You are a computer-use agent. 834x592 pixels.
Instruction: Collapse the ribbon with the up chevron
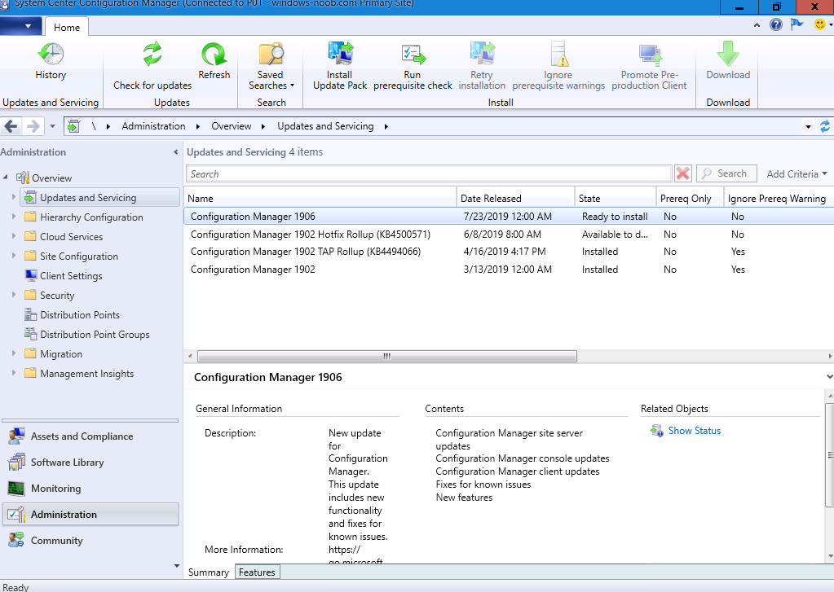pos(757,25)
